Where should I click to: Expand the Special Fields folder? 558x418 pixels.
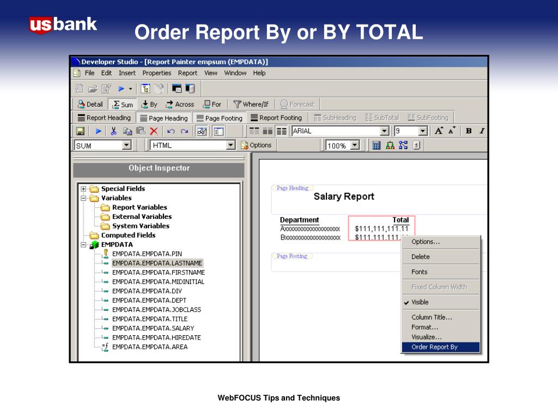pos(83,189)
